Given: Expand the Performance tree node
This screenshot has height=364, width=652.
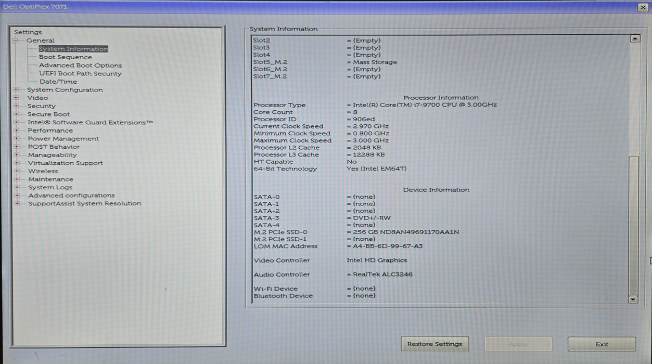Looking at the screenshot, I should click(17, 131).
